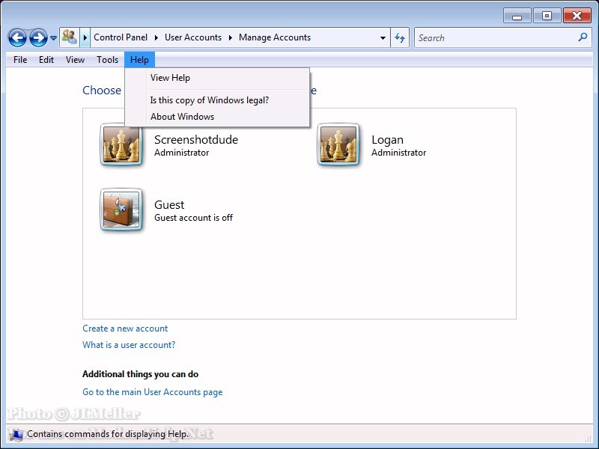Open the Tools menu
The image size is (599, 449).
click(107, 60)
